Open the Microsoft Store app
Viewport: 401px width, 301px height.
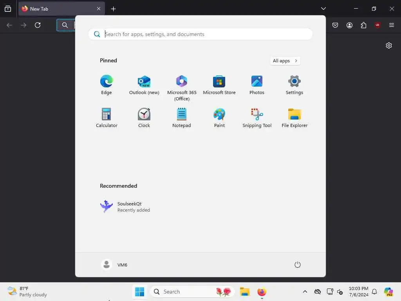point(219,85)
